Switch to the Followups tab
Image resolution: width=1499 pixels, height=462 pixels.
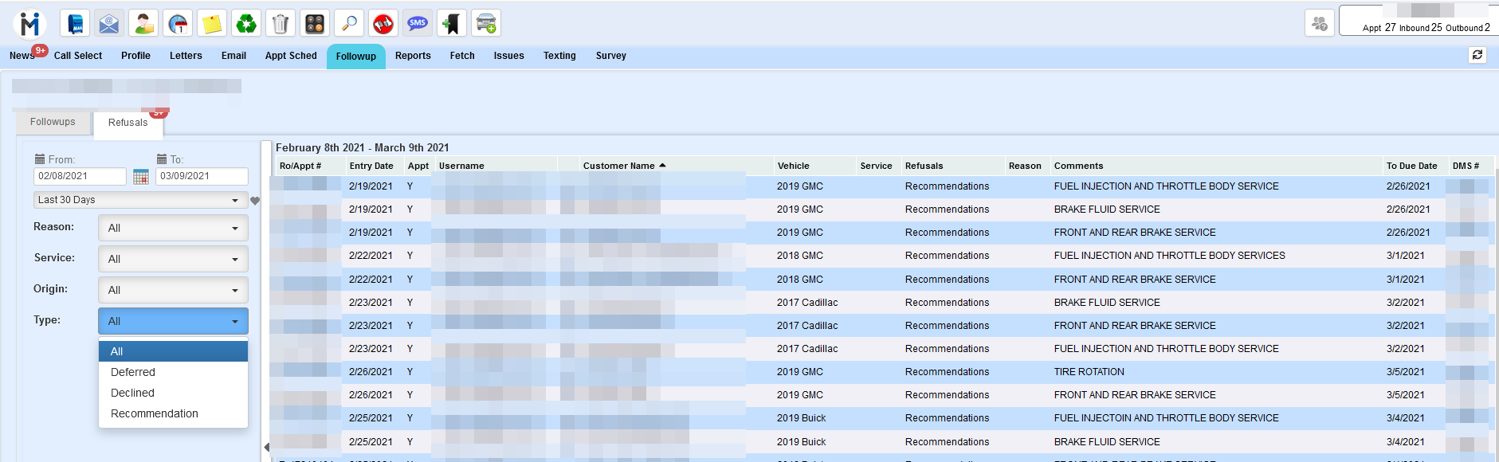53,123
